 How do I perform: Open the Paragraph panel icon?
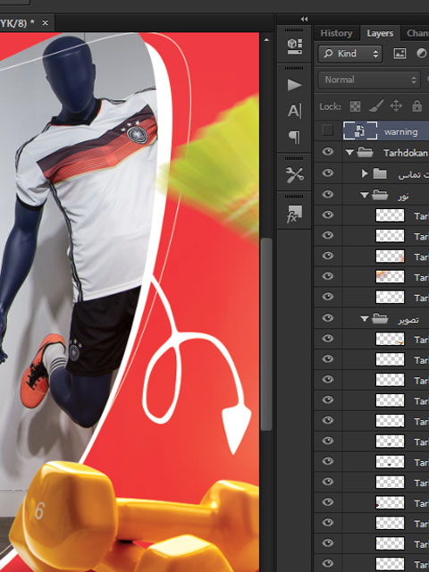(x=294, y=137)
